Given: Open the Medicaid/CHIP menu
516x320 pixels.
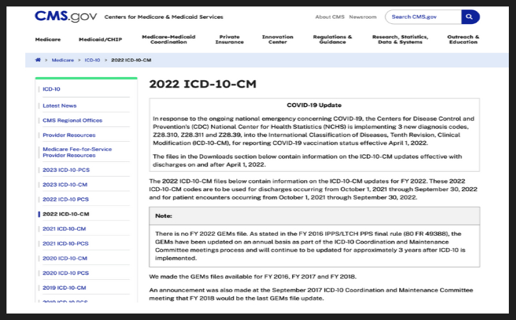Looking at the screenshot, I should tap(101, 40).
